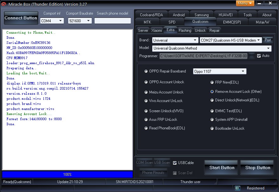Open the Repair sub-tab

tap(215, 31)
